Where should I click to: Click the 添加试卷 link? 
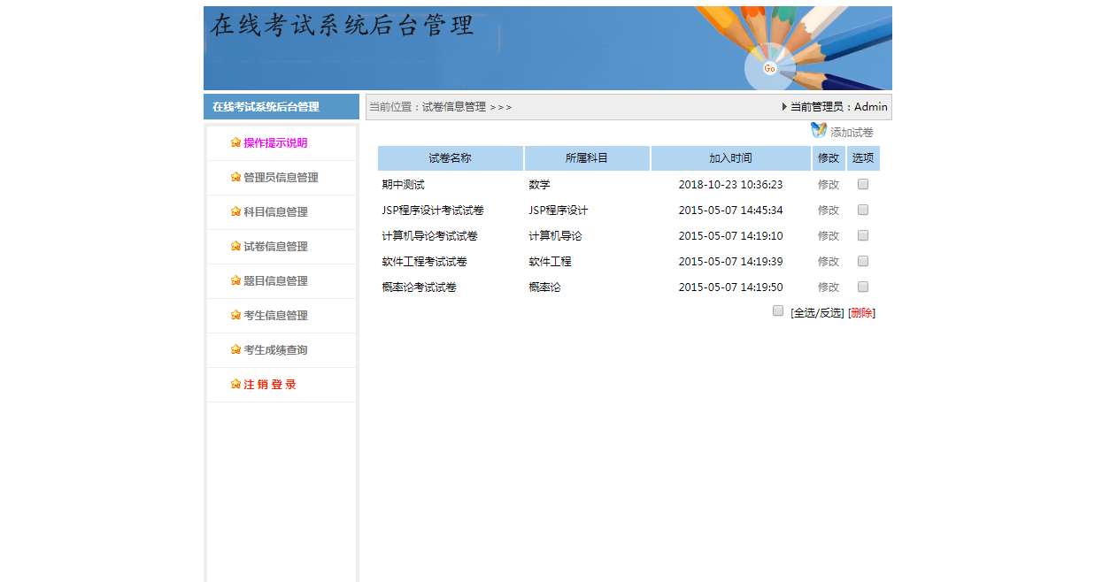(852, 133)
